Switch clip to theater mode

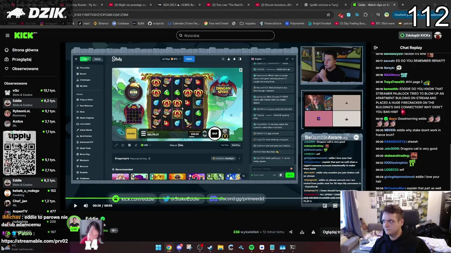pyautogui.click(x=335, y=206)
